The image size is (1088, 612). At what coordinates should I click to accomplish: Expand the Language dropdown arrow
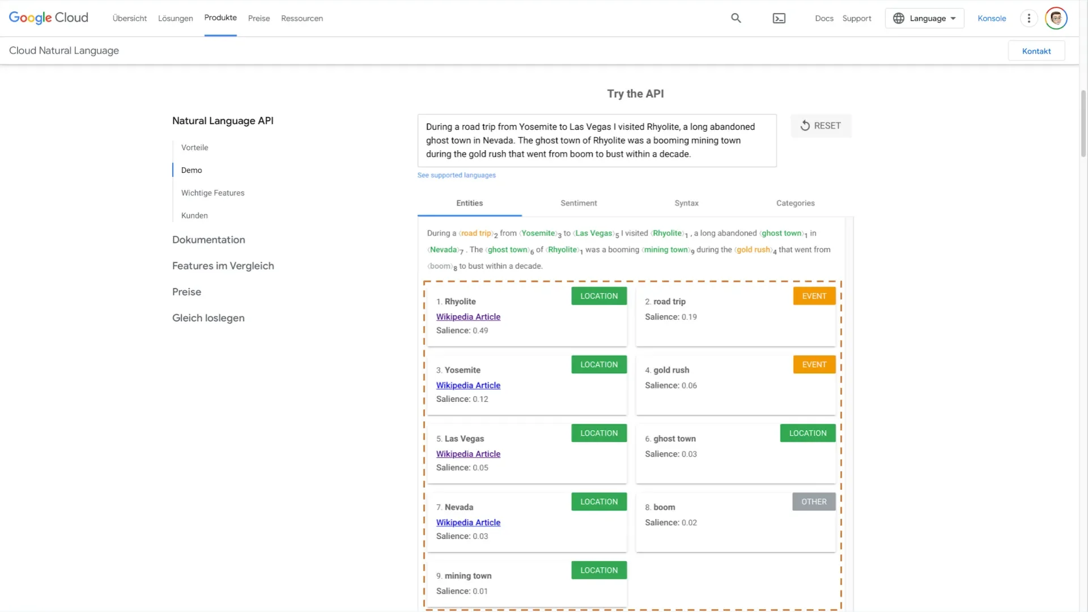pyautogui.click(x=953, y=18)
